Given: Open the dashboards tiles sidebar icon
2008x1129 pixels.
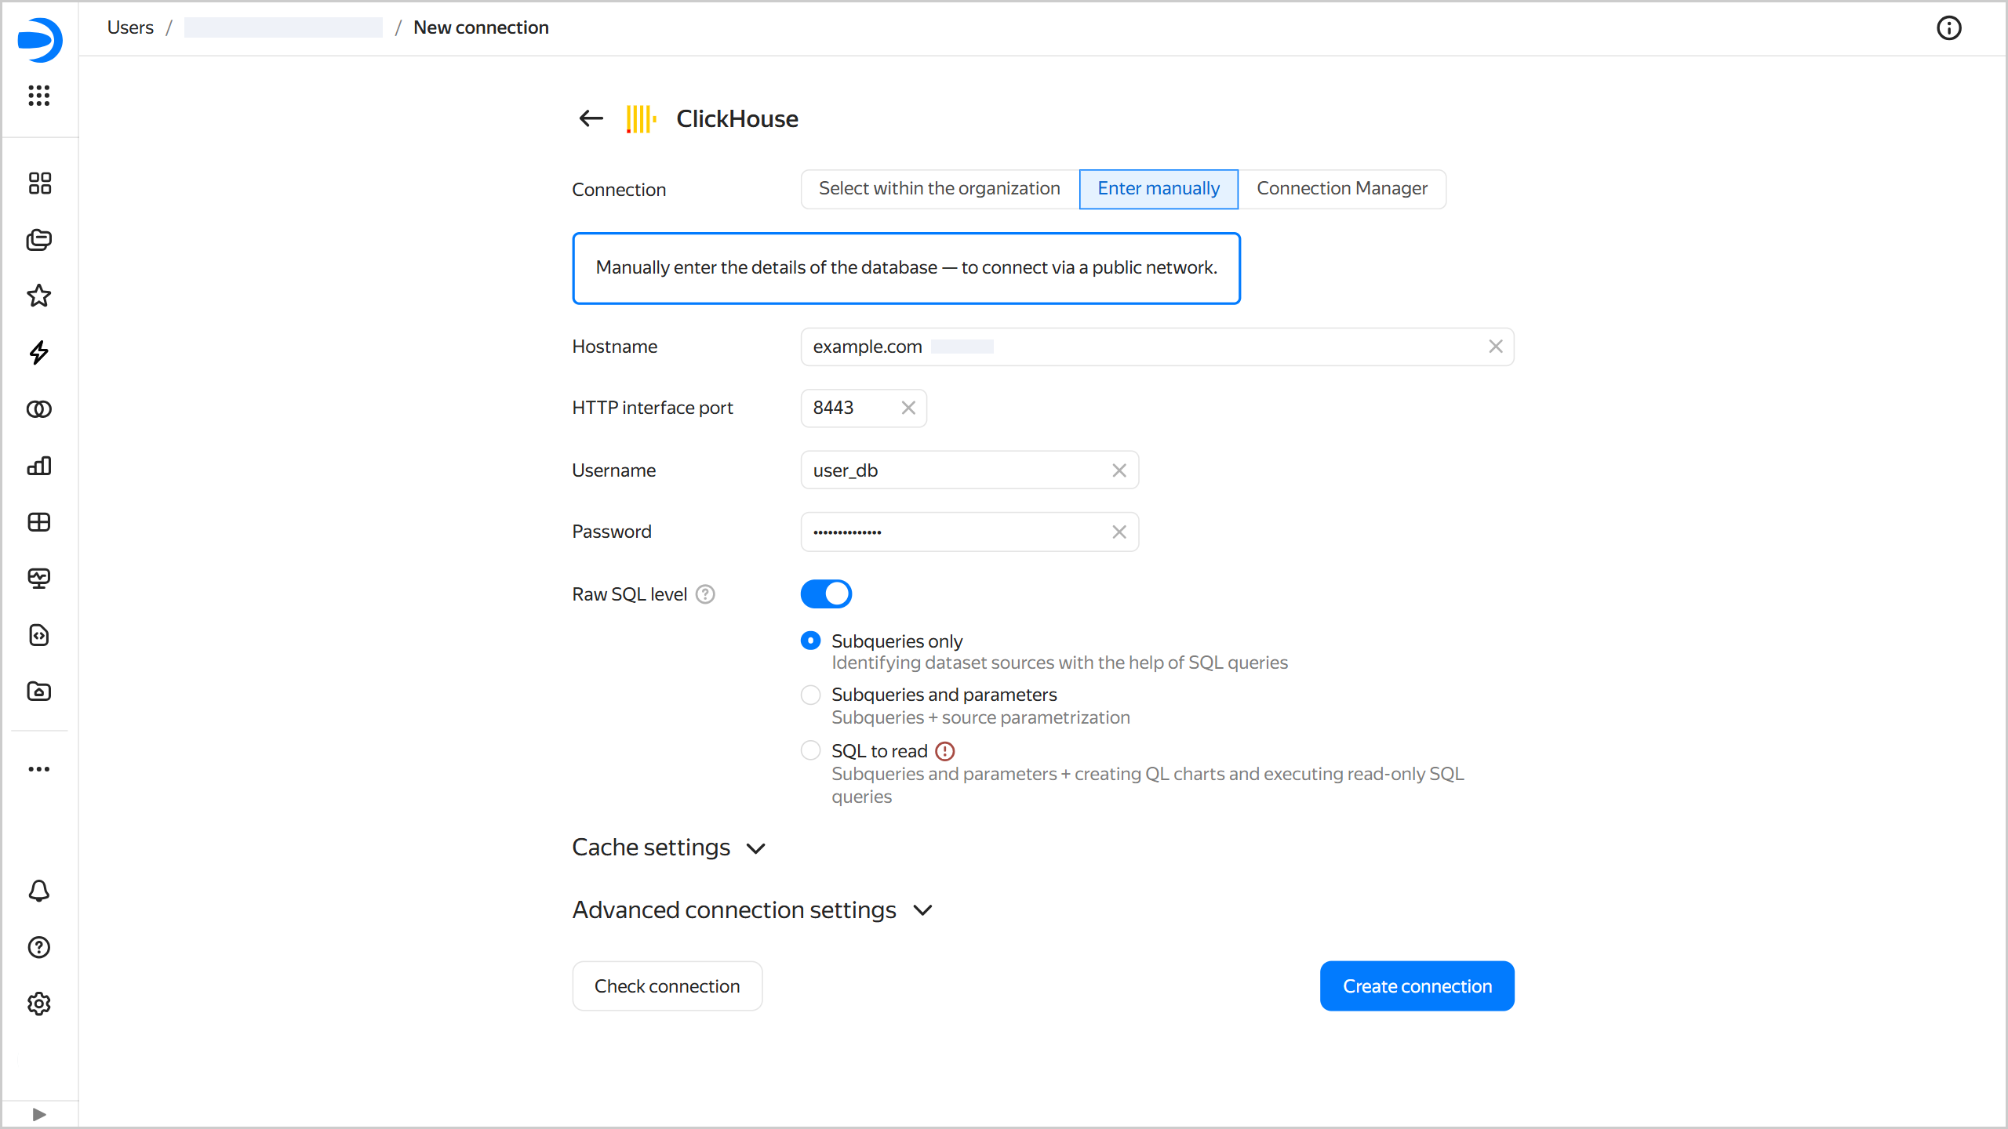Looking at the screenshot, I should [39, 183].
